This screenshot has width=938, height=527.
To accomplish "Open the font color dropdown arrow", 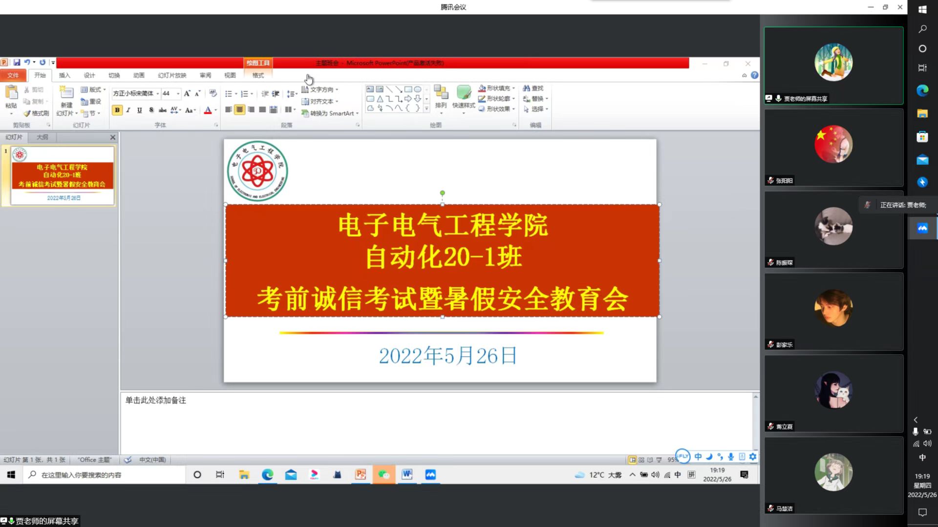I will coord(215,110).
